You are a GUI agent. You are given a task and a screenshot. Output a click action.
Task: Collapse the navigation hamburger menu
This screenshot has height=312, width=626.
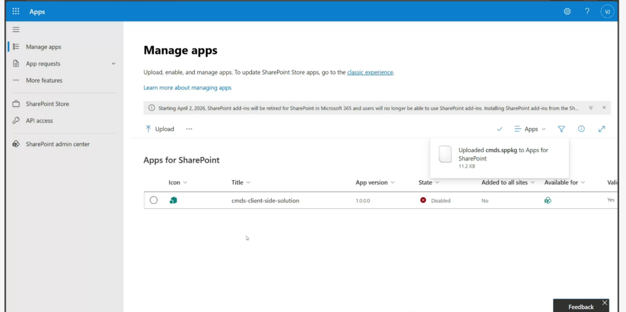click(16, 29)
